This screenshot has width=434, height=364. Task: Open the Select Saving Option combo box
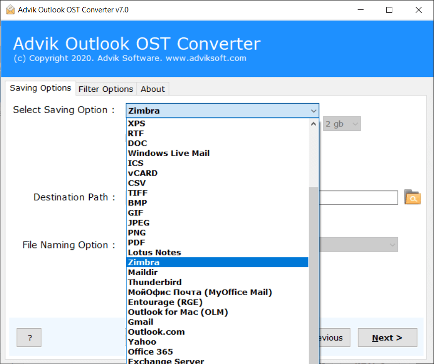pyautogui.click(x=222, y=111)
